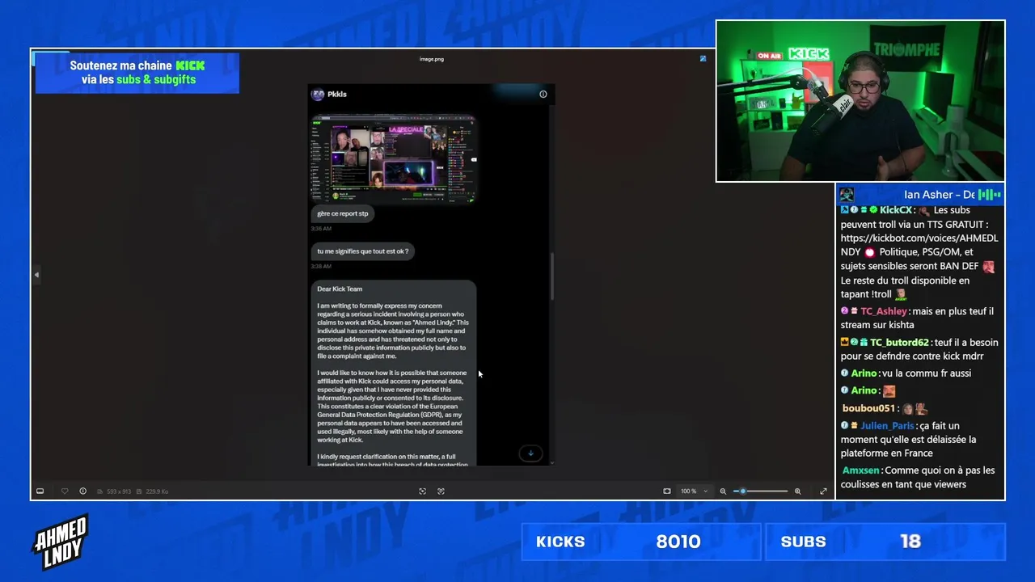This screenshot has height=582, width=1035.
Task: Click the zoom in magnifier icon
Action: 797,491
